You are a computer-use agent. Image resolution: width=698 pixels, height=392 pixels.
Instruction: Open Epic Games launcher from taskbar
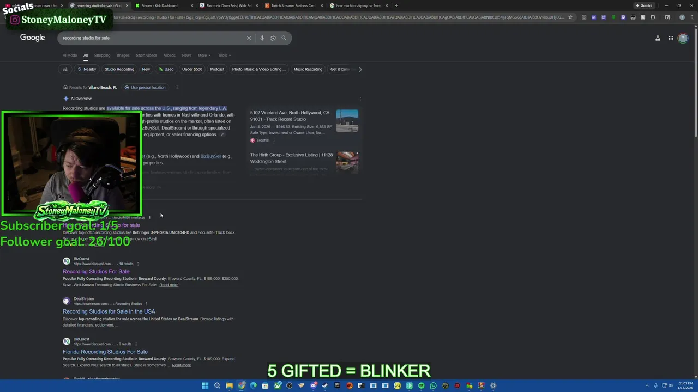point(337,385)
